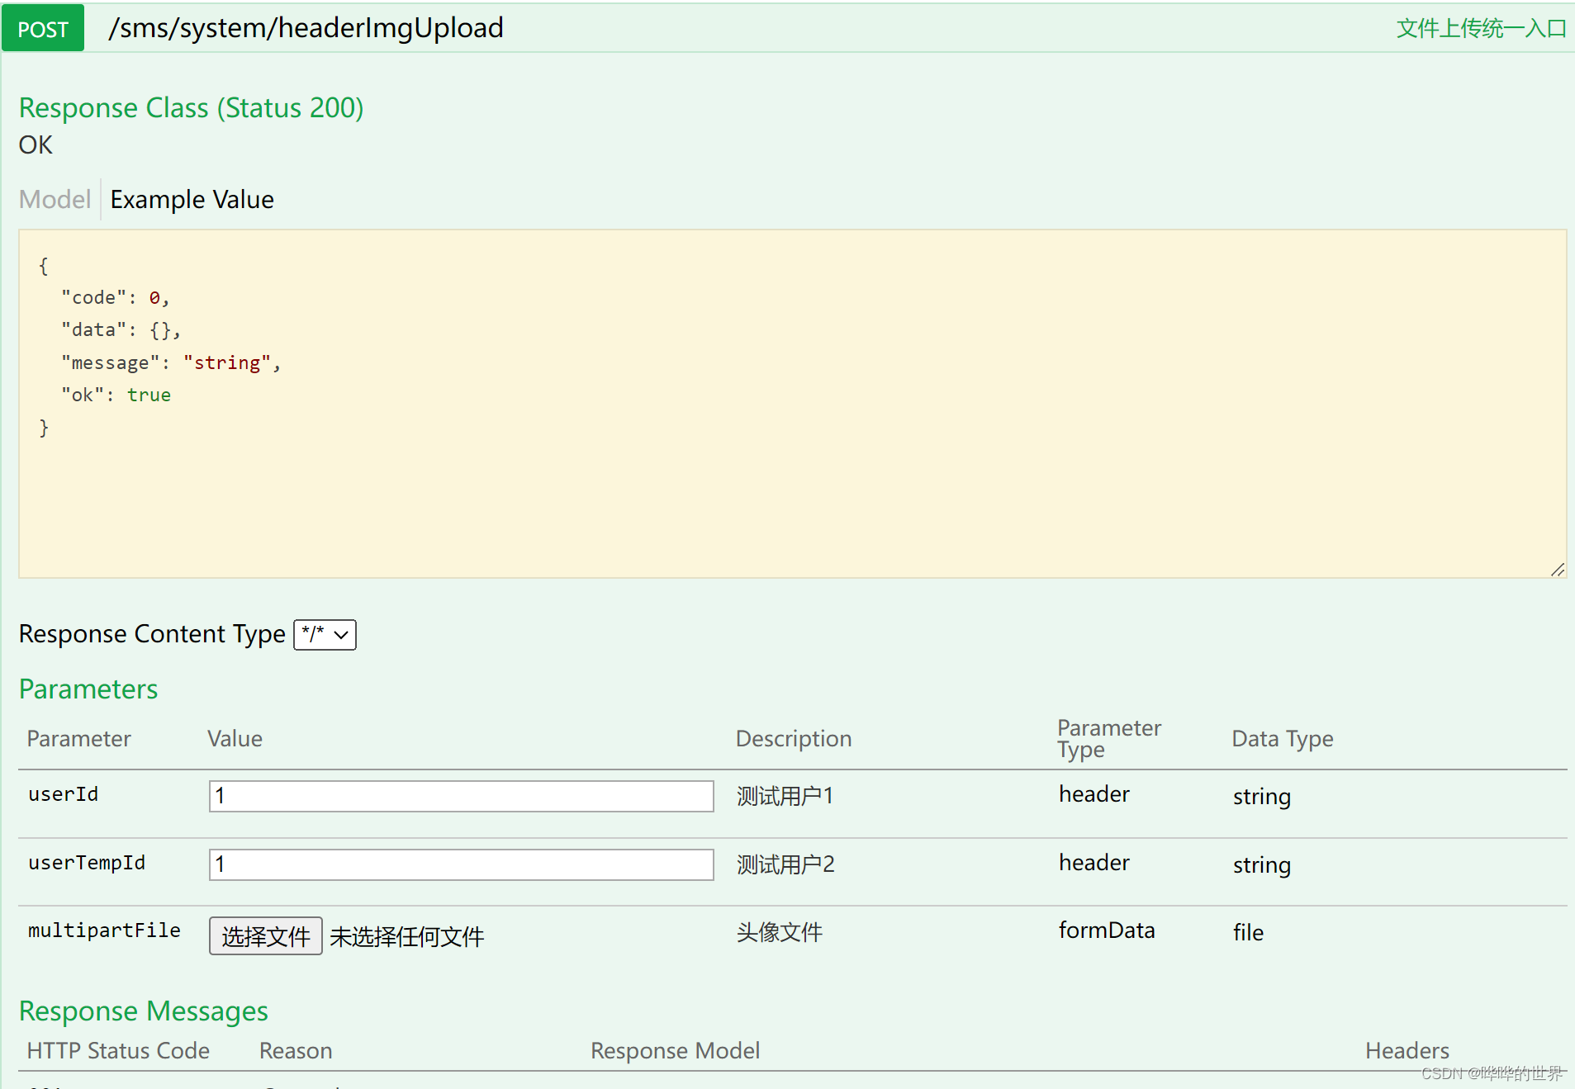Click header type in userId row
The width and height of the screenshot is (1575, 1089).
tap(1094, 794)
